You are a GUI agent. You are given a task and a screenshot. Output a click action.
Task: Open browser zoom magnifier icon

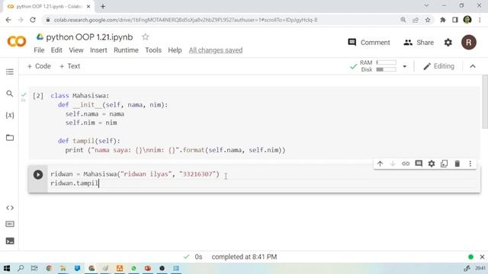(x=403, y=20)
